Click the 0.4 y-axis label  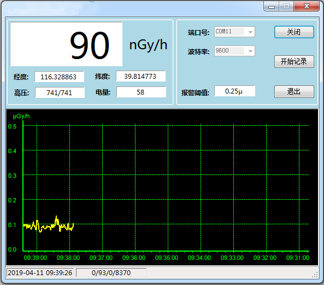[12, 151]
